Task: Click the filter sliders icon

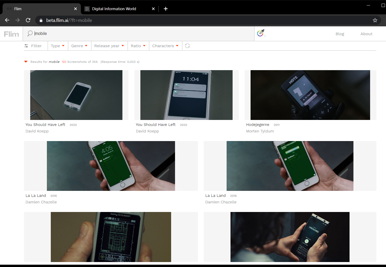Action: pyautogui.click(x=26, y=46)
